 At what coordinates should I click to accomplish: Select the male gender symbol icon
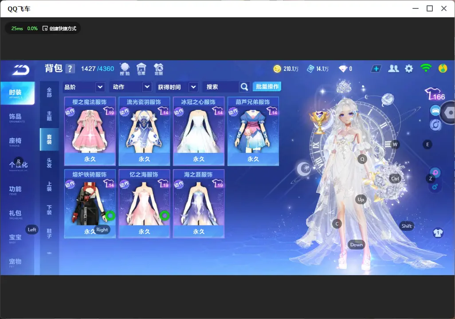click(435, 187)
